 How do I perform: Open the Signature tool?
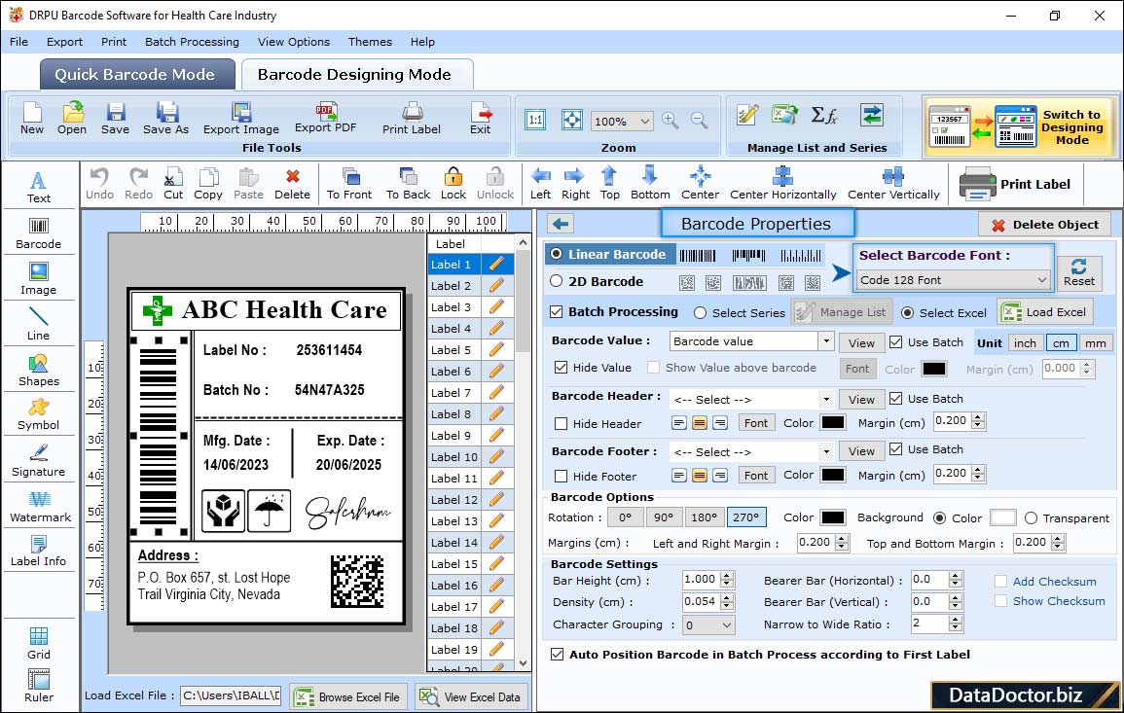click(39, 461)
